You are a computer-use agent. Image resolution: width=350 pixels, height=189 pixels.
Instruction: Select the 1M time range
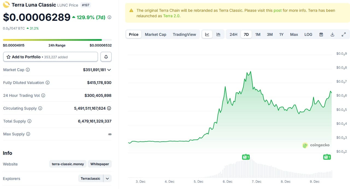click(x=258, y=34)
